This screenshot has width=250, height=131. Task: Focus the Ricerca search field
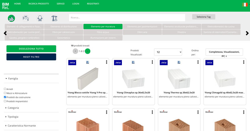[127, 18]
